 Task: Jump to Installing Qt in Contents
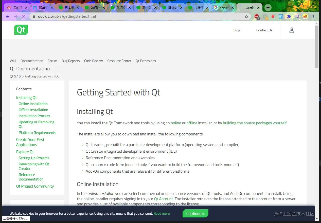tap(26, 98)
